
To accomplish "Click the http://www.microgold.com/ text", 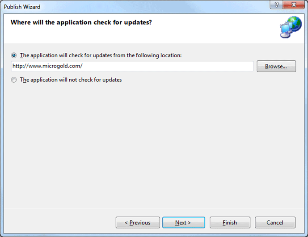I will [47, 66].
